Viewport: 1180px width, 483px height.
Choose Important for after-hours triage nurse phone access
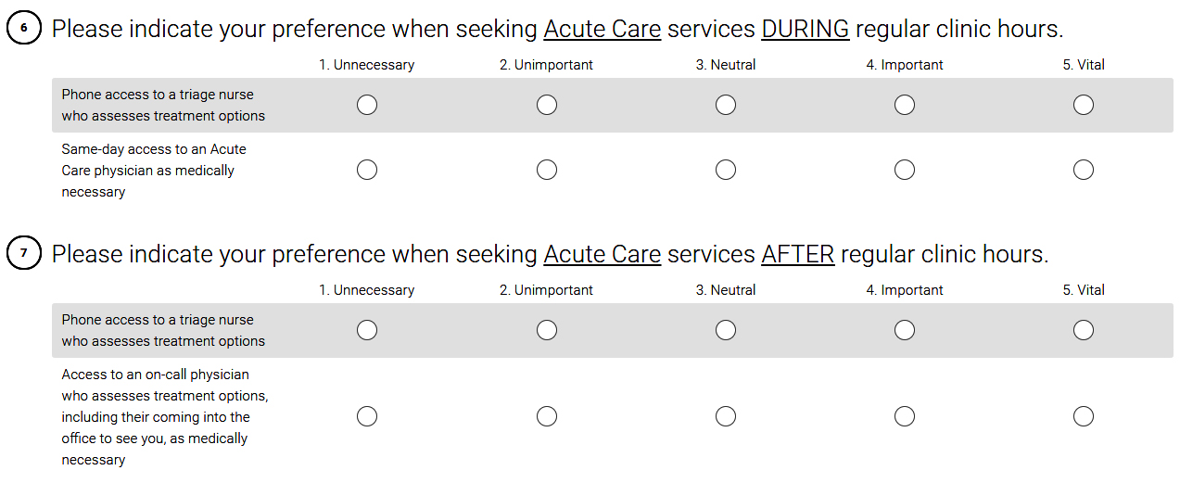coord(905,330)
